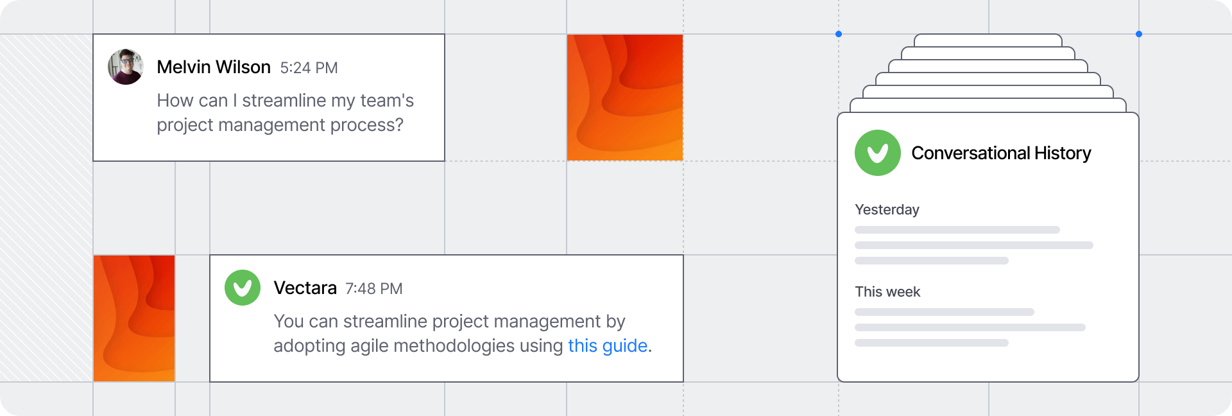Click the Vectara sender name
The width and height of the screenshot is (1232, 416).
click(x=305, y=288)
